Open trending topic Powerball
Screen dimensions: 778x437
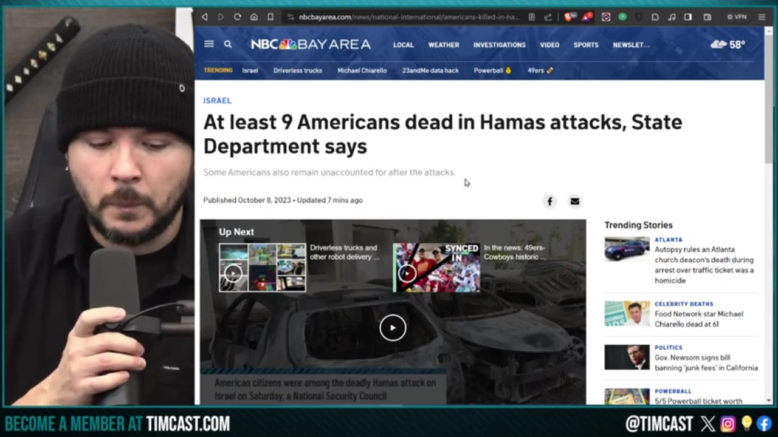point(492,70)
